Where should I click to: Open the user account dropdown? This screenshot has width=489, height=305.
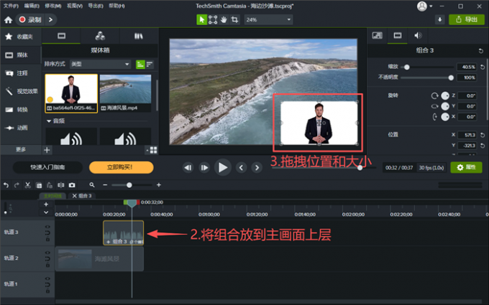pyautogui.click(x=425, y=6)
